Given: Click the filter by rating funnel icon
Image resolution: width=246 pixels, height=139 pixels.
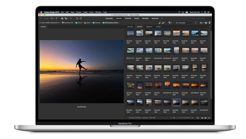Looking at the screenshot, I should point(169,23).
